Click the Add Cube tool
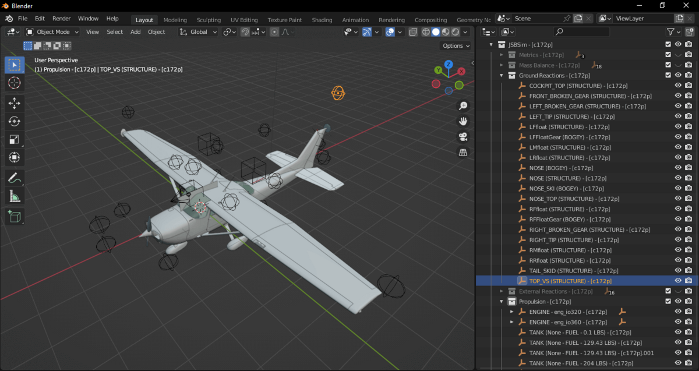This screenshot has width=699, height=371. (15, 217)
